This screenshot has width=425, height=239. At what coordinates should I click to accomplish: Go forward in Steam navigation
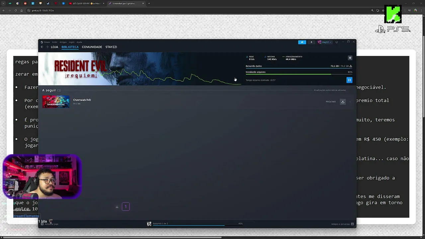(x=47, y=47)
